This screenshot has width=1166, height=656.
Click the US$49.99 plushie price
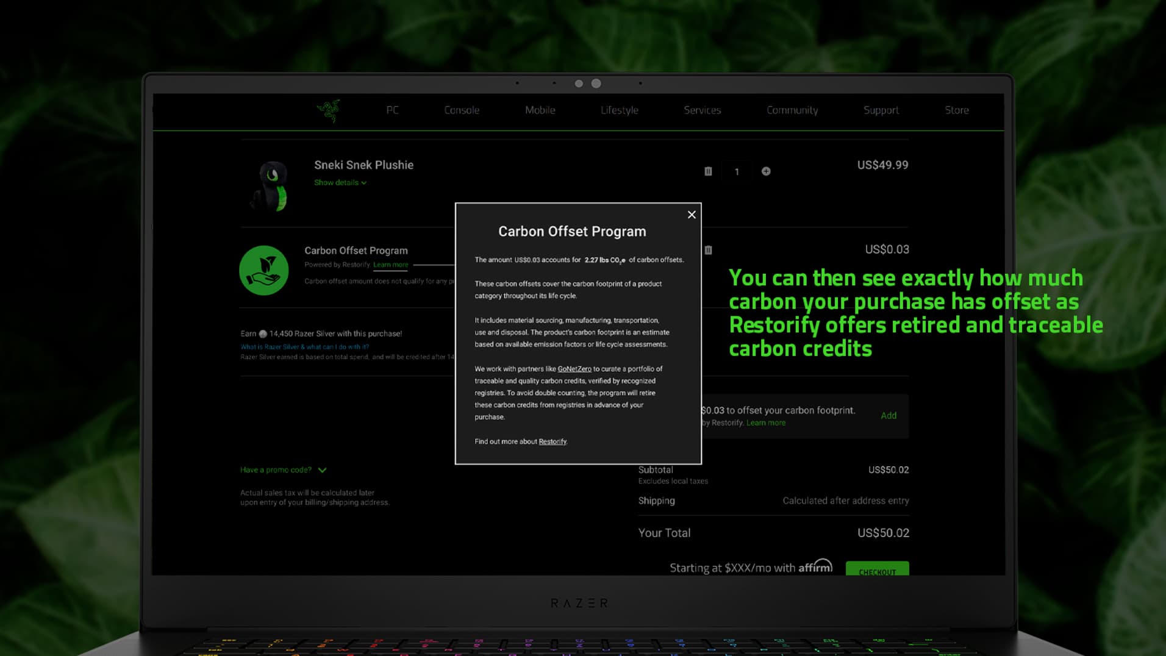pos(882,165)
